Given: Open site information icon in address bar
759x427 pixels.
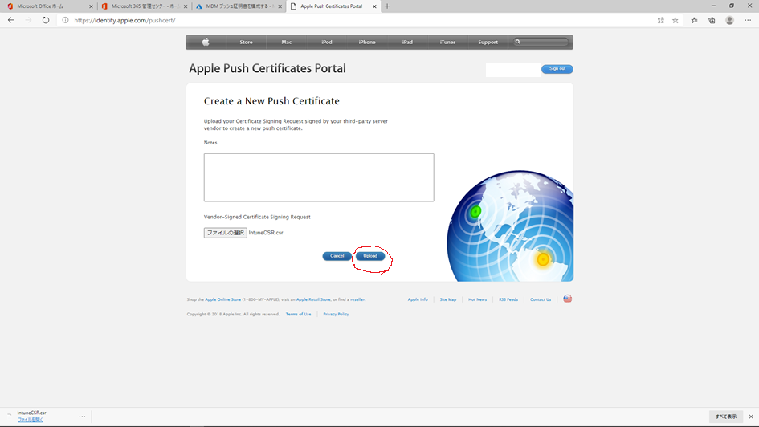Looking at the screenshot, I should point(65,20).
